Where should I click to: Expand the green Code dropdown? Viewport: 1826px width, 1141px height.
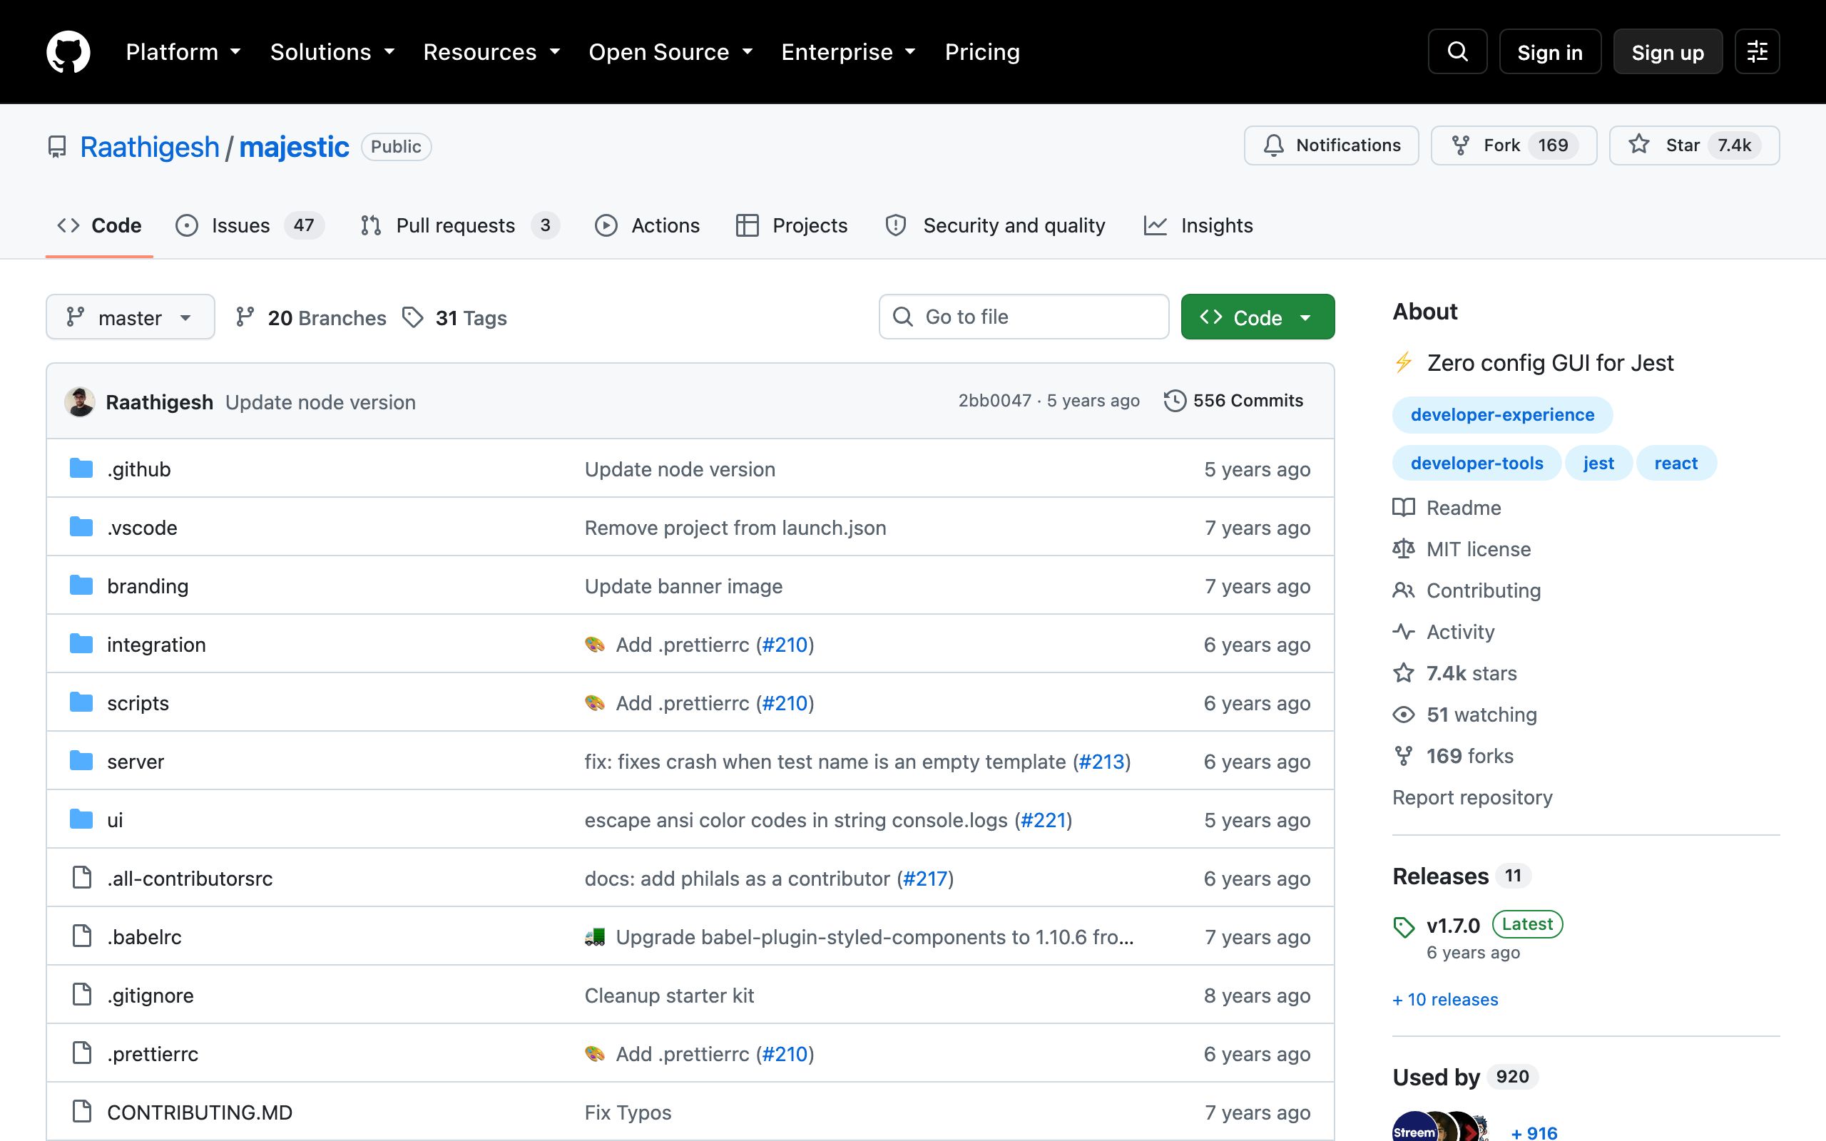[1257, 317]
